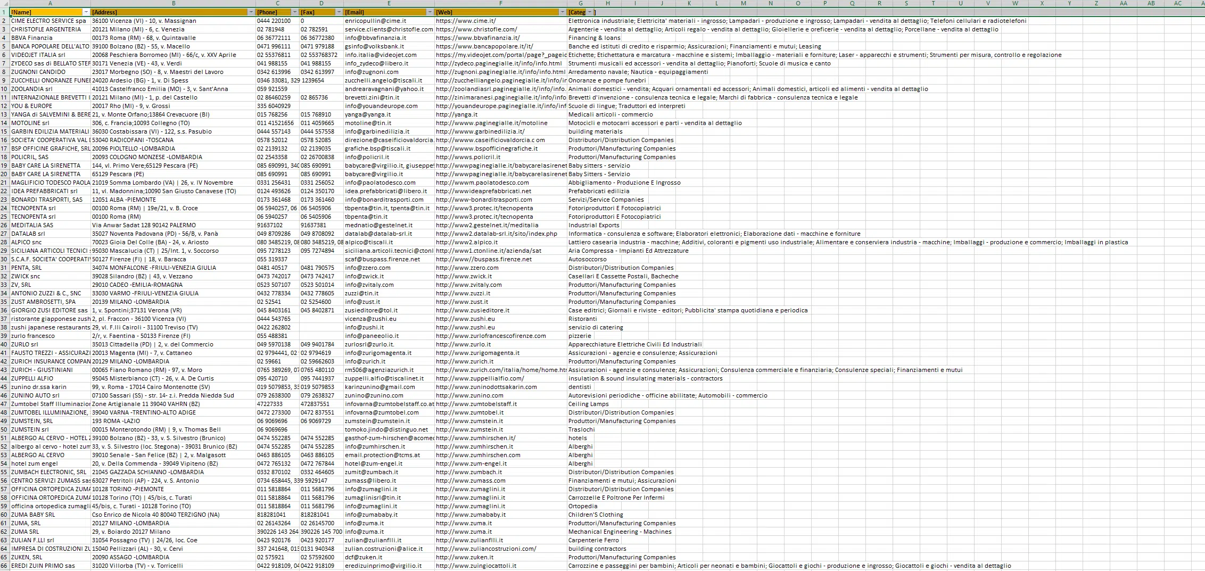
Task: Click the info@policril.it email cell
Action: pos(389,157)
